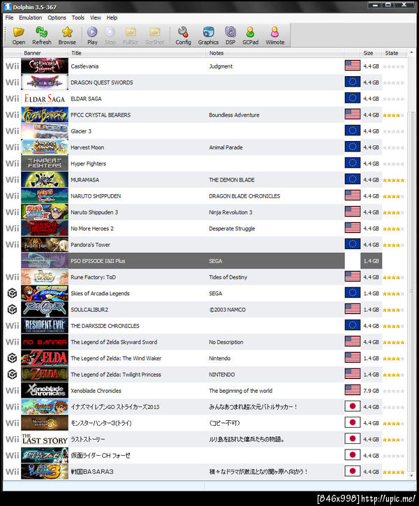Click the GameCube icon for SOULCALIBUR2
The width and height of the screenshot is (419, 506).
(13, 309)
